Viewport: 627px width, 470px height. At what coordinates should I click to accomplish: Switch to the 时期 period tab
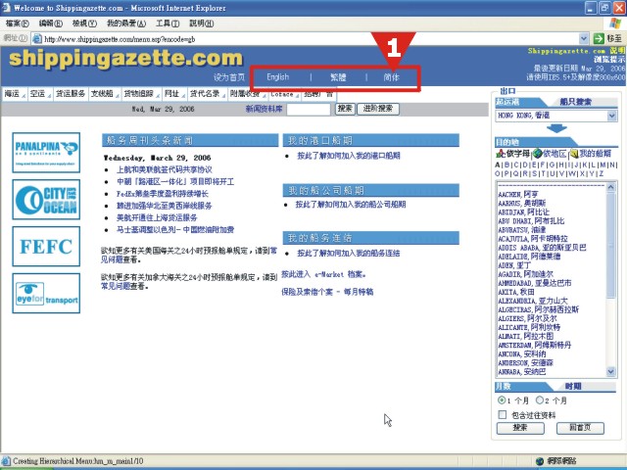(x=573, y=386)
